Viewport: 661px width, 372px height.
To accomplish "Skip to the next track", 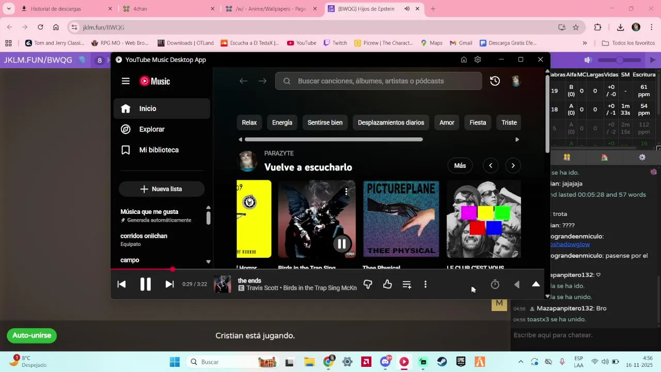I will 169,284.
